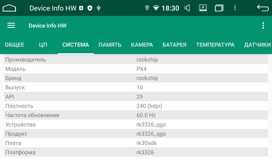
Task: Select the Устройство label
Action: pos(20,125)
